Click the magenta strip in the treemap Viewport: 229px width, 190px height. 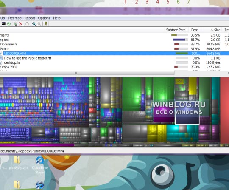tap(37, 145)
